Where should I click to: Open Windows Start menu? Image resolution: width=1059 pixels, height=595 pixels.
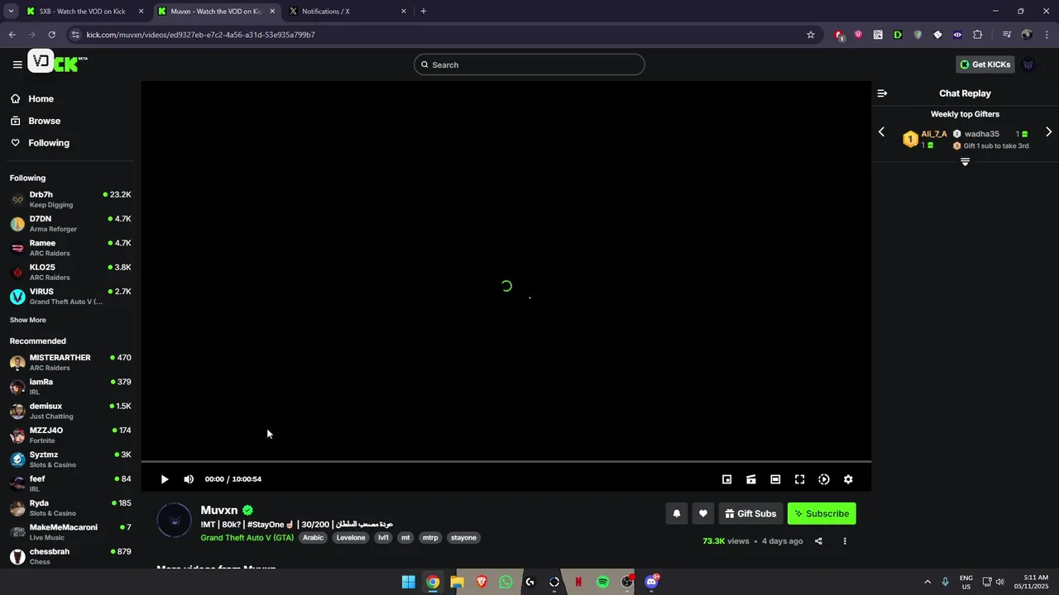point(408,582)
